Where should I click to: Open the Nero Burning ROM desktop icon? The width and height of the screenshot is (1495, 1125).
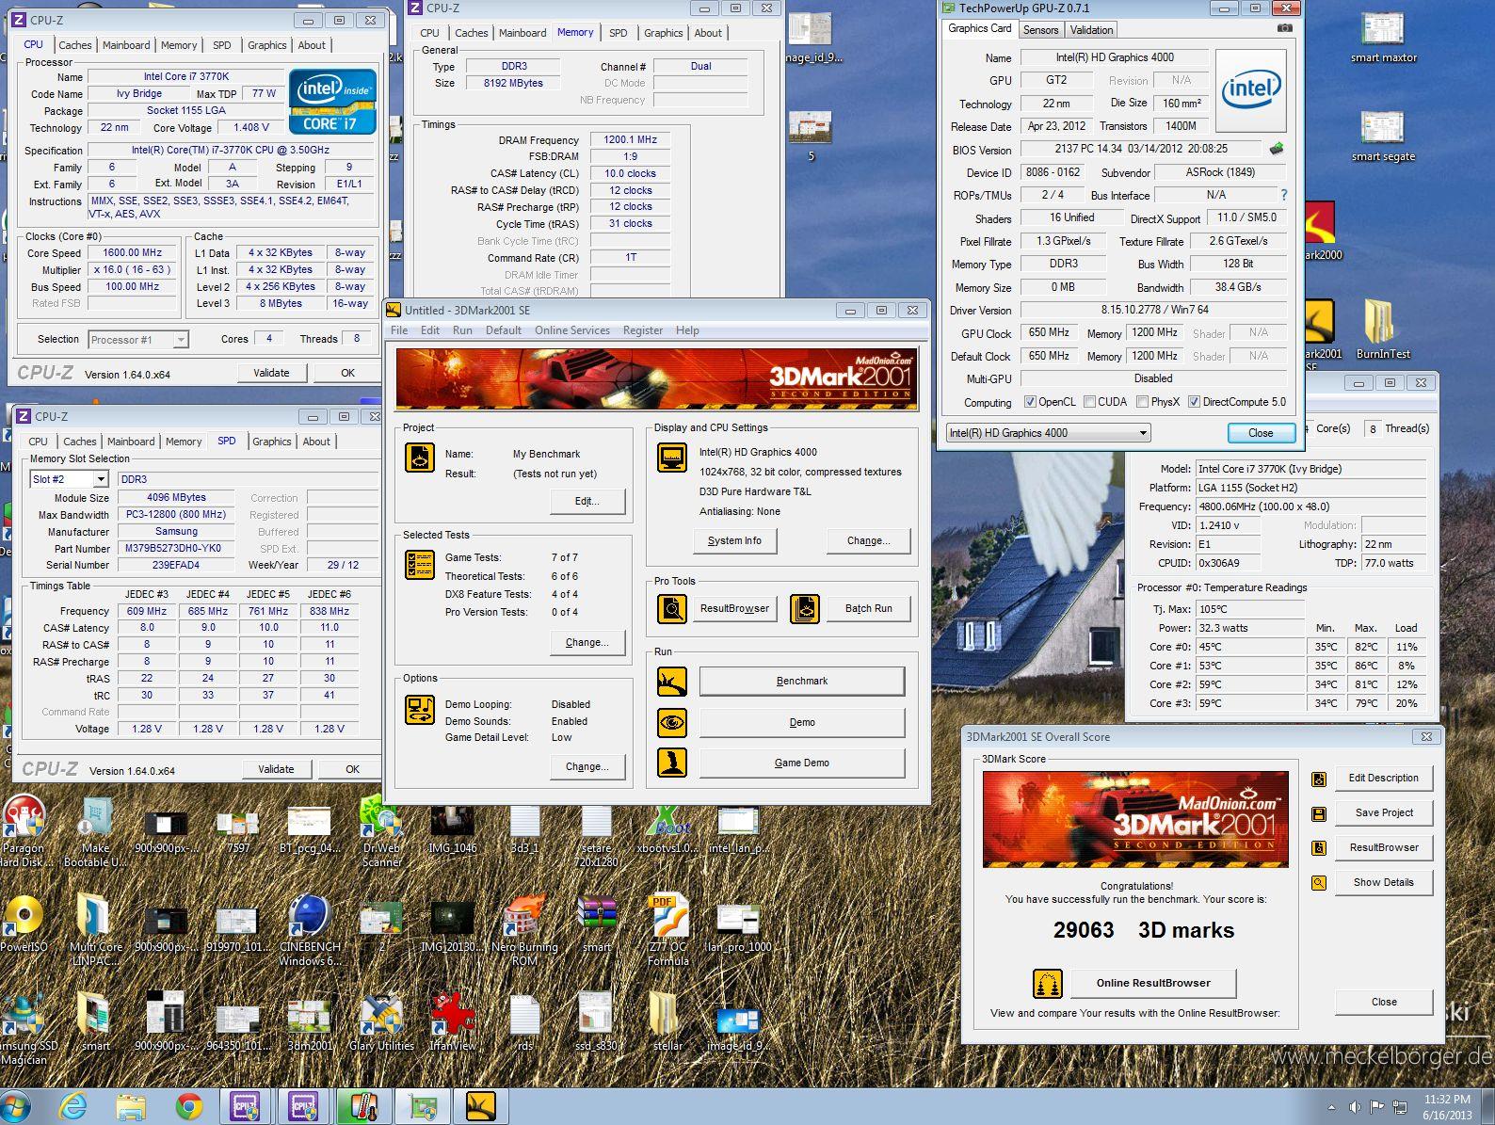524,930
